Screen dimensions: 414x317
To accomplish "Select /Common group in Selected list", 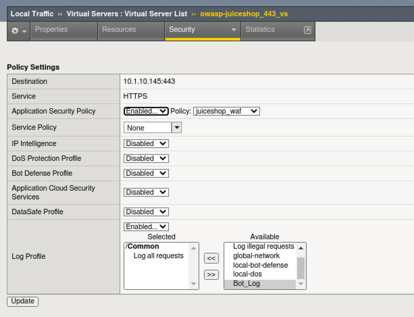I will pos(143,246).
